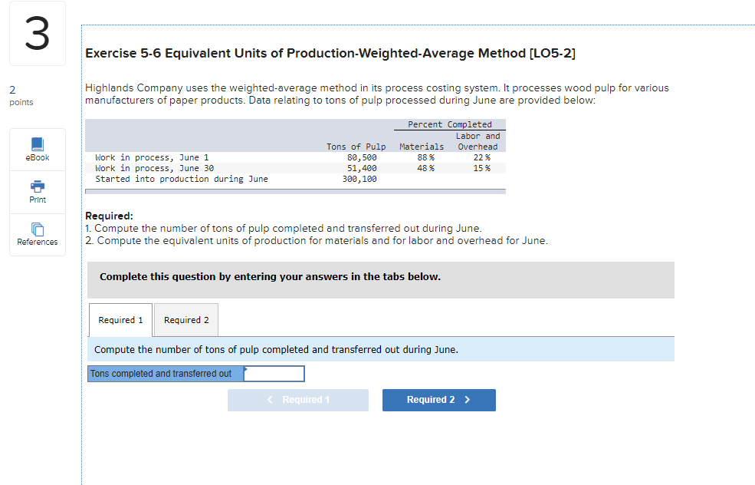
Task: Click the Print icon to print the exercise
Action: tap(37, 191)
